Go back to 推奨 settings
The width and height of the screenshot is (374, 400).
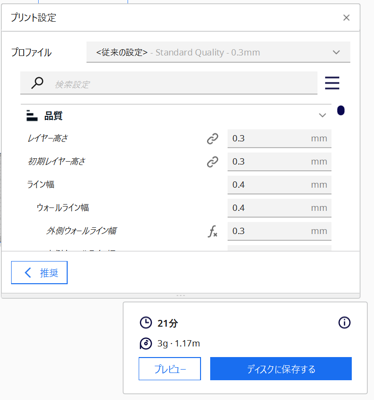tap(39, 273)
